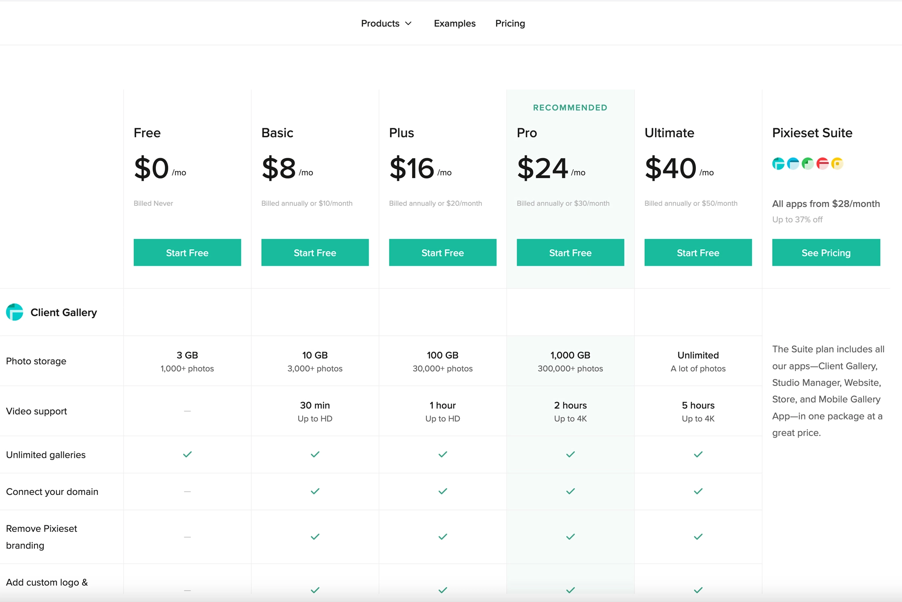
Task: Start Free on the recommended Pro plan
Action: pyautogui.click(x=570, y=253)
